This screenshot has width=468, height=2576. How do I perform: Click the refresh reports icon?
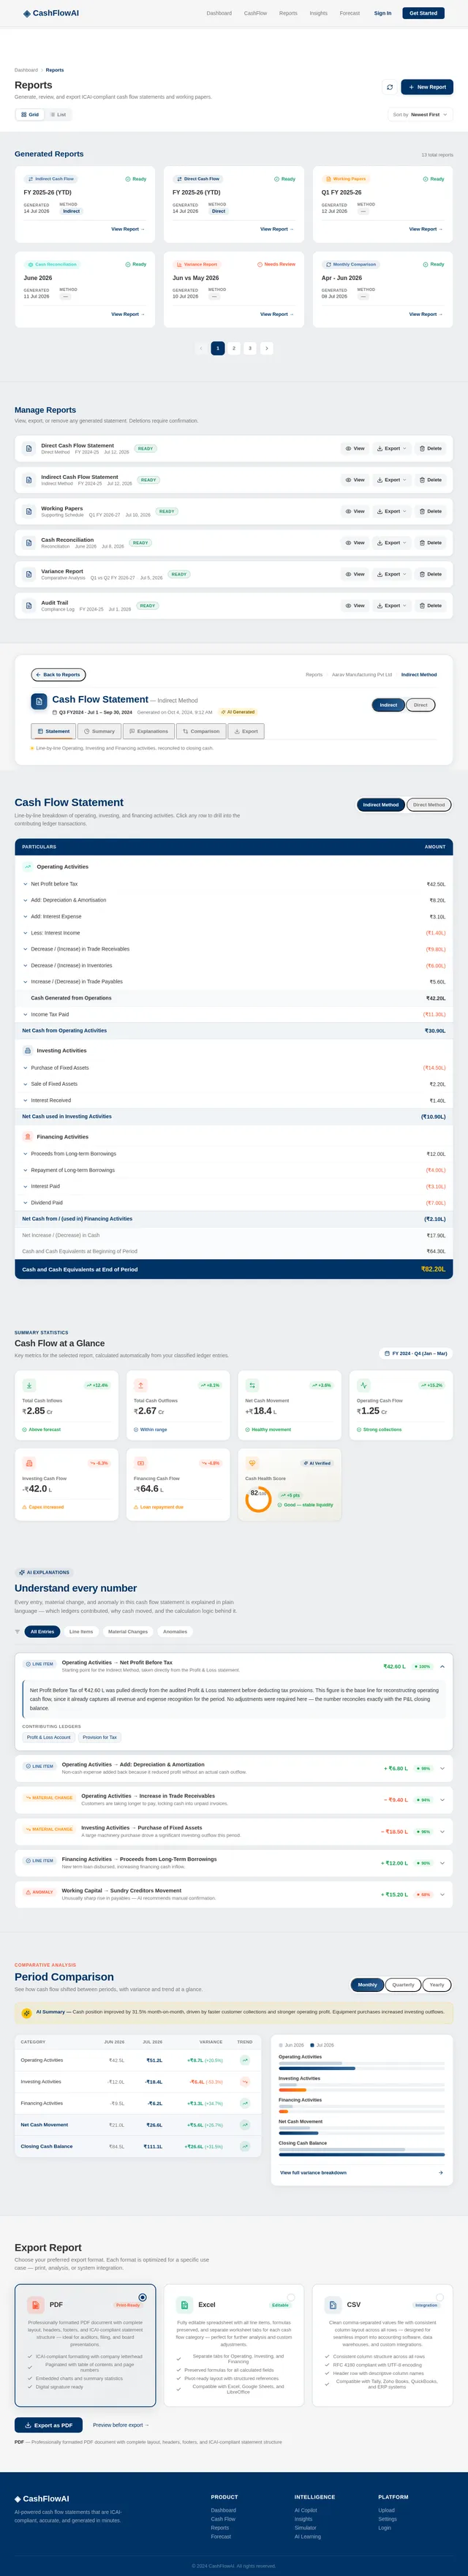coord(390,87)
